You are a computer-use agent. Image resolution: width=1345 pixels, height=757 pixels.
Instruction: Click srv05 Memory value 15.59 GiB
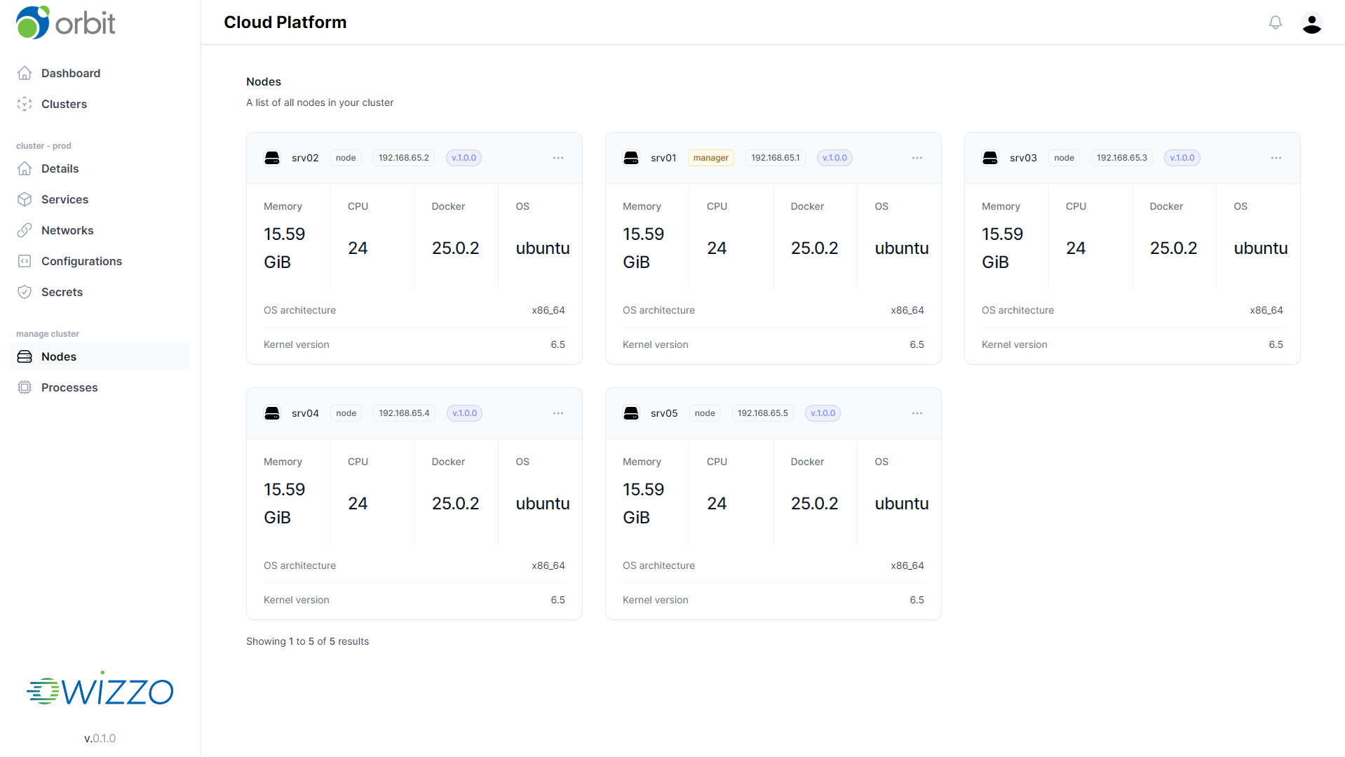(x=643, y=503)
